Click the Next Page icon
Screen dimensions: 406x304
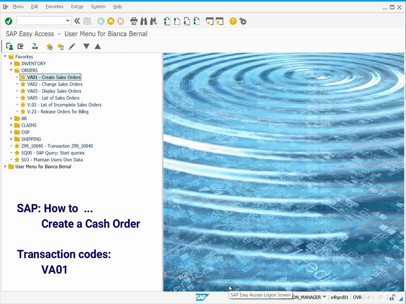point(187,21)
